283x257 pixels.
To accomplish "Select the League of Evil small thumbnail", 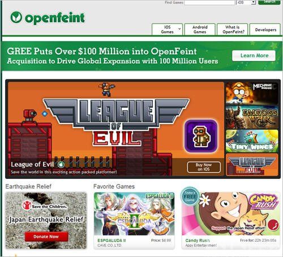I will (x=252, y=165).
